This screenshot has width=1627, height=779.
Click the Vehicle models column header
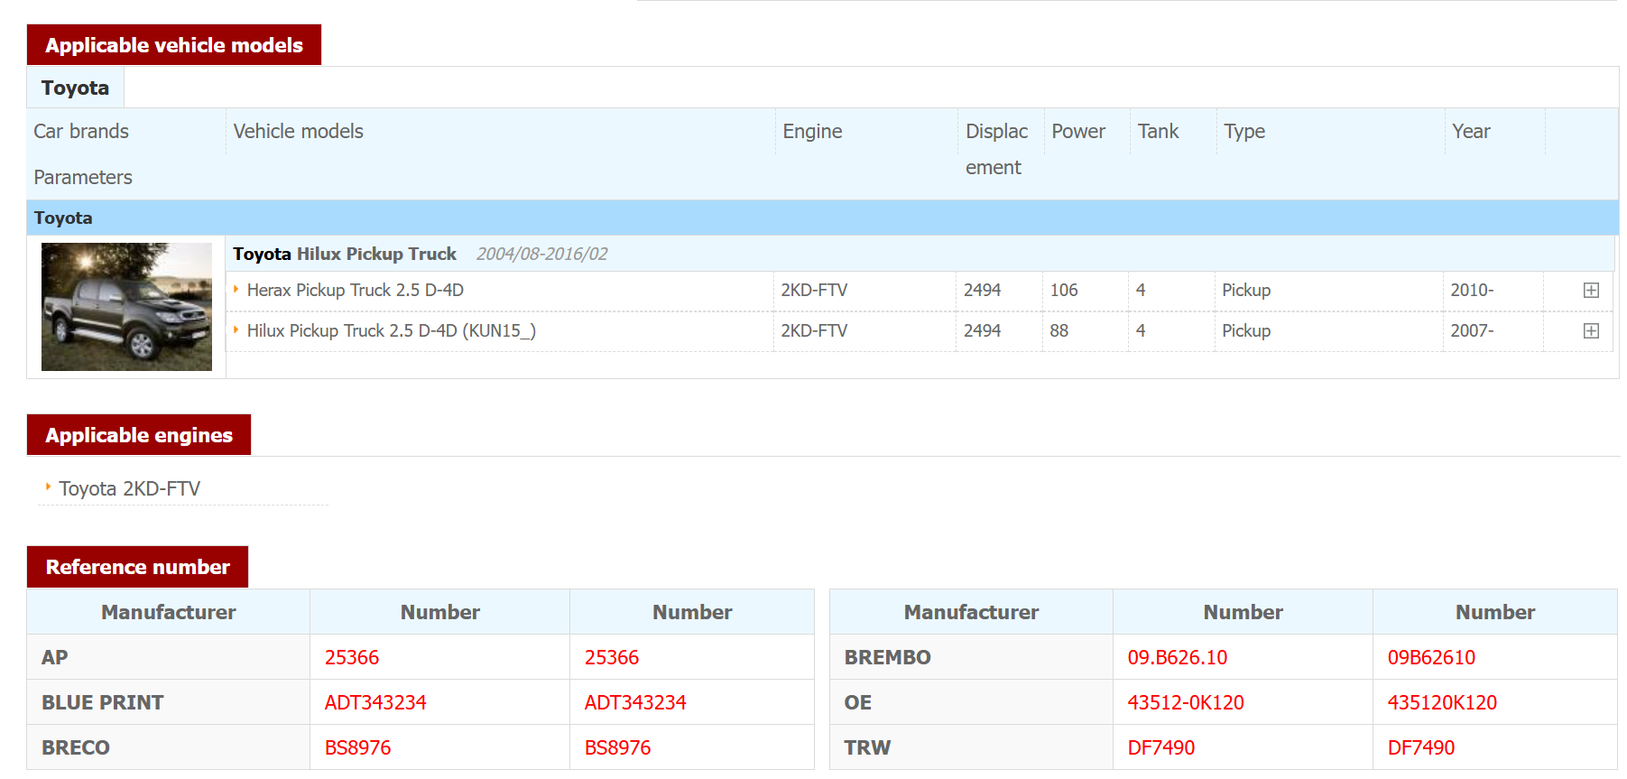[299, 131]
